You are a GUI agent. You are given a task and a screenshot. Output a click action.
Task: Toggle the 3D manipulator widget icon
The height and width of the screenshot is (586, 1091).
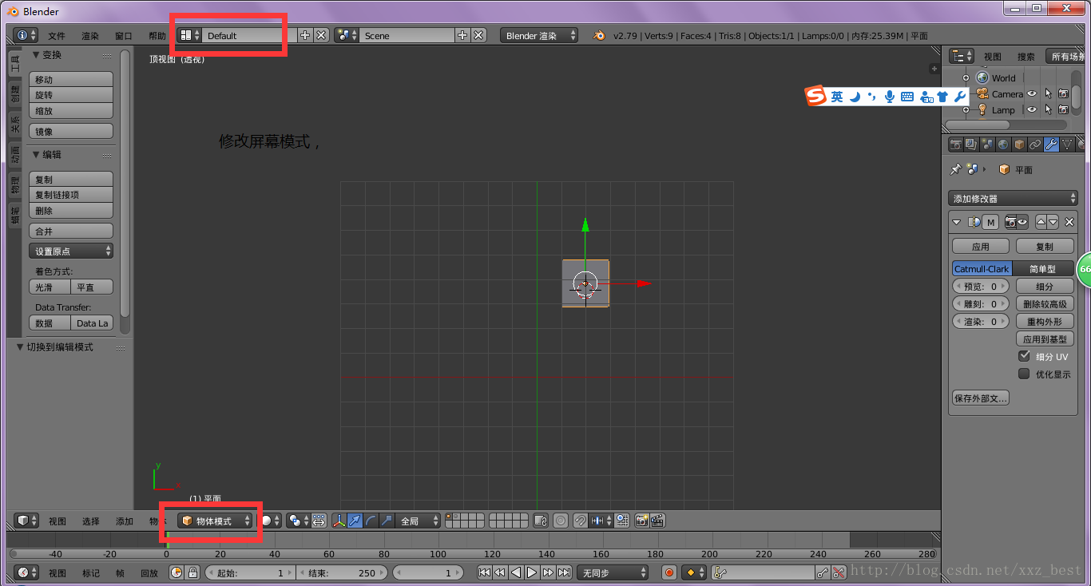(x=339, y=521)
